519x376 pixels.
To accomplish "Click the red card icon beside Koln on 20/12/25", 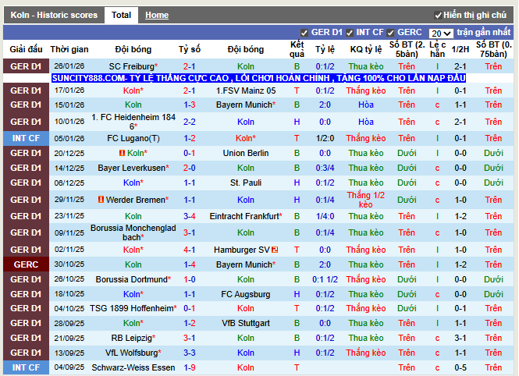I will pos(122,153).
